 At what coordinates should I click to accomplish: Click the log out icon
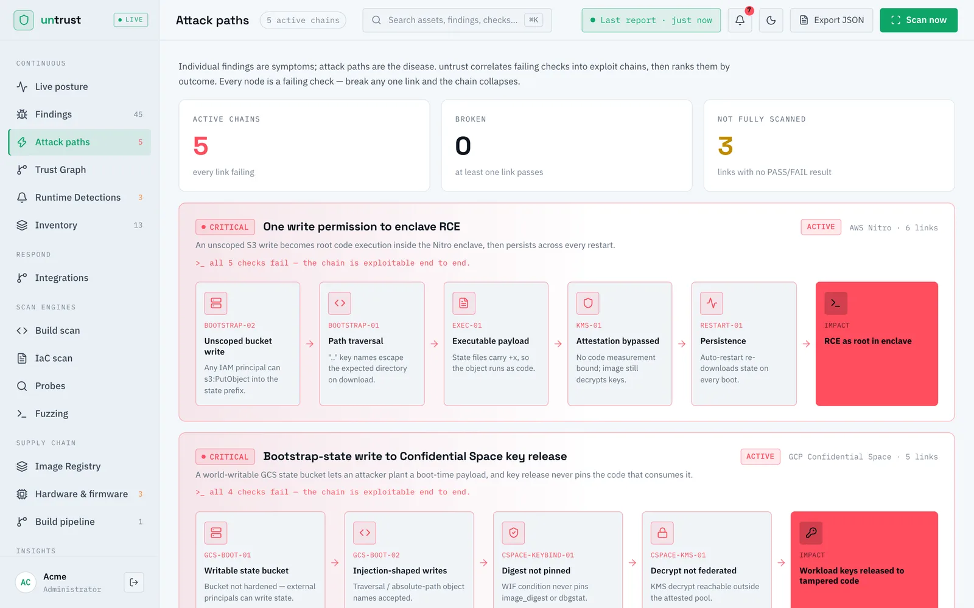coord(134,582)
